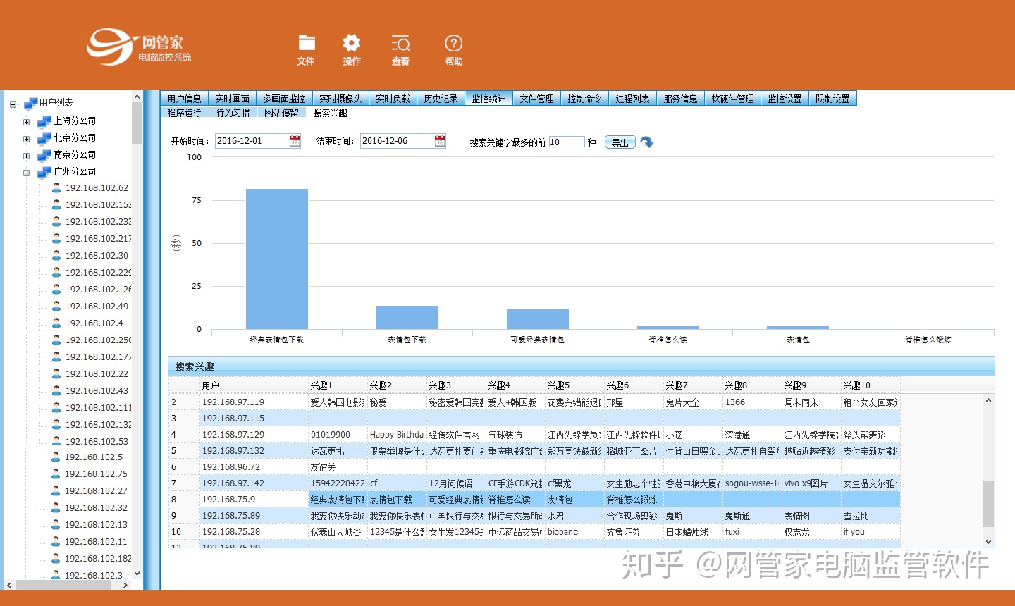Switch to the 历史记录 tab
Screen dimensions: 1015x606
pos(441,99)
